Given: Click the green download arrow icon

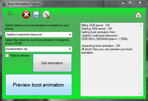Looking at the screenshot, I should tap(9, 14).
